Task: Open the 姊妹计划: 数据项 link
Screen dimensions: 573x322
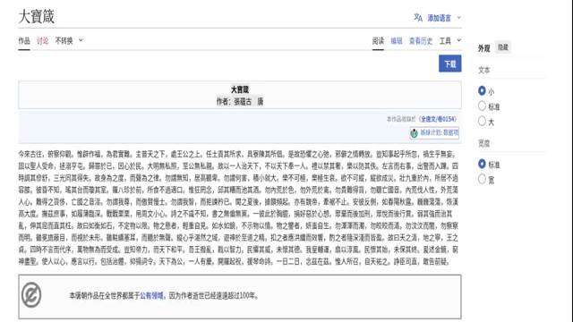Action: [x=440, y=132]
